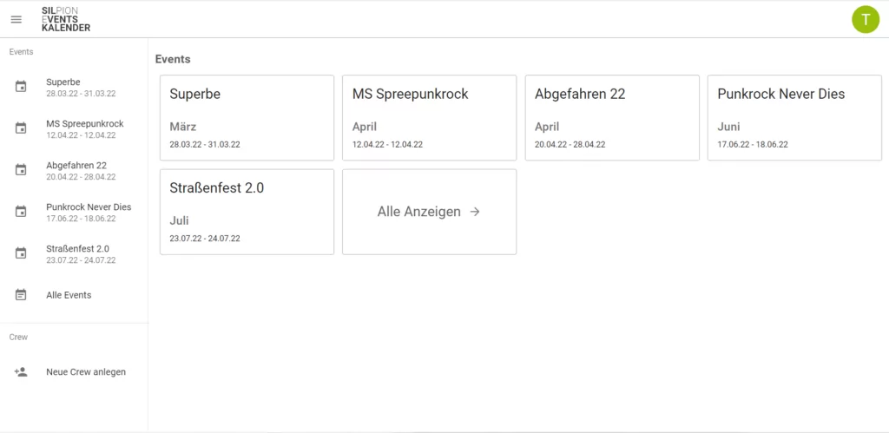Open the Punkrock Never Dies card
The height and width of the screenshot is (433, 889).
click(794, 118)
